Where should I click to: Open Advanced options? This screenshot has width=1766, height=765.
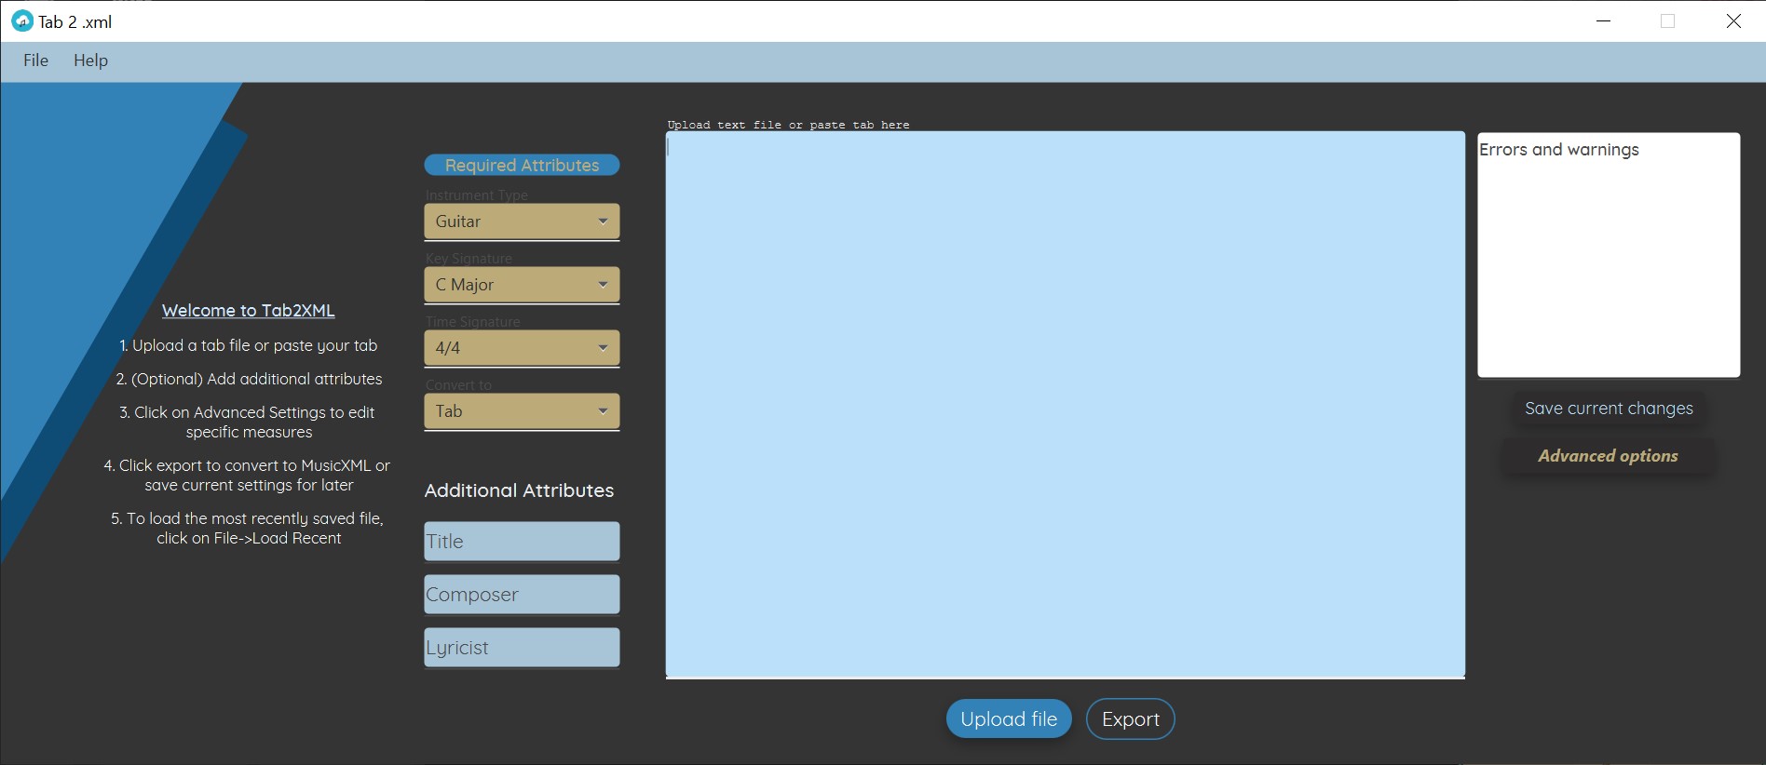(1608, 456)
